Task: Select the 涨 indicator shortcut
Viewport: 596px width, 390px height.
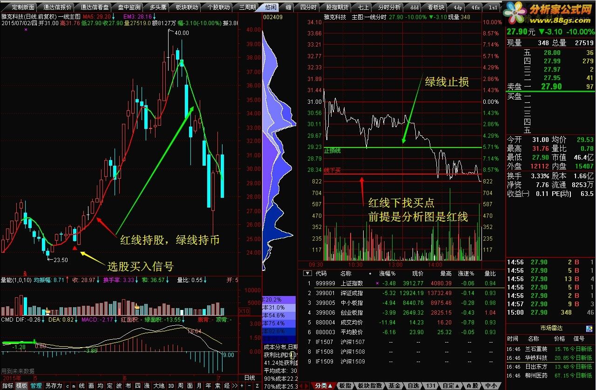Action: click(147, 386)
